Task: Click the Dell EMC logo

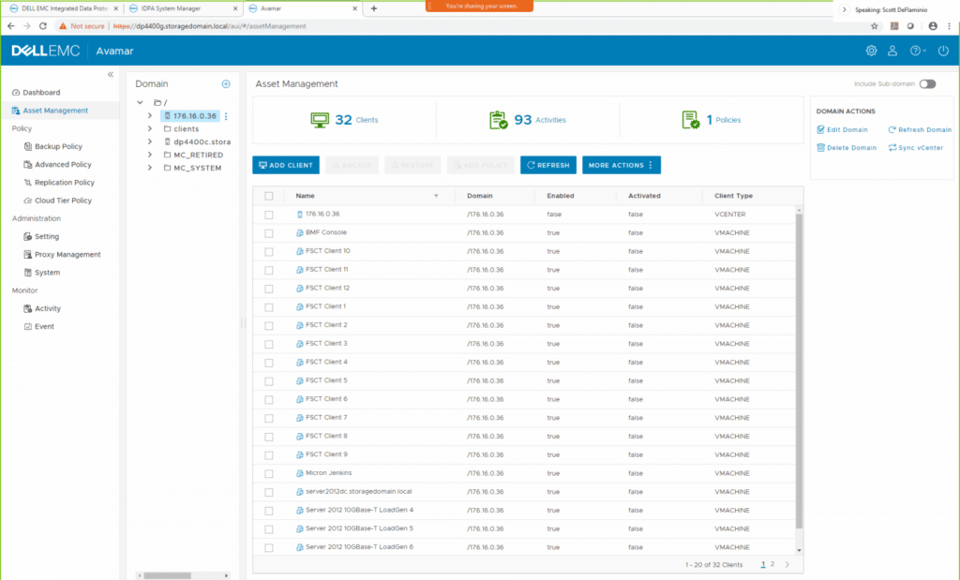Action: tap(46, 51)
